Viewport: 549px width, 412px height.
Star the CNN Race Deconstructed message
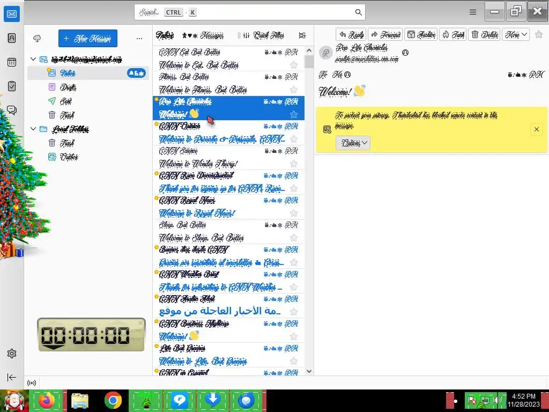click(x=294, y=188)
